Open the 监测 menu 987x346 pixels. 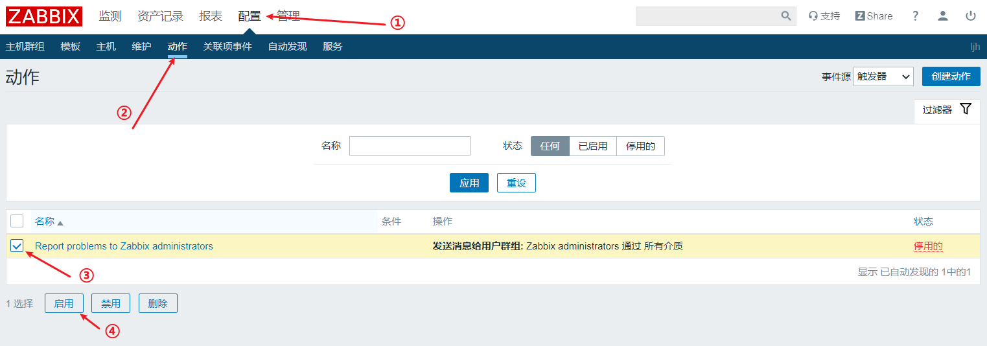(110, 16)
